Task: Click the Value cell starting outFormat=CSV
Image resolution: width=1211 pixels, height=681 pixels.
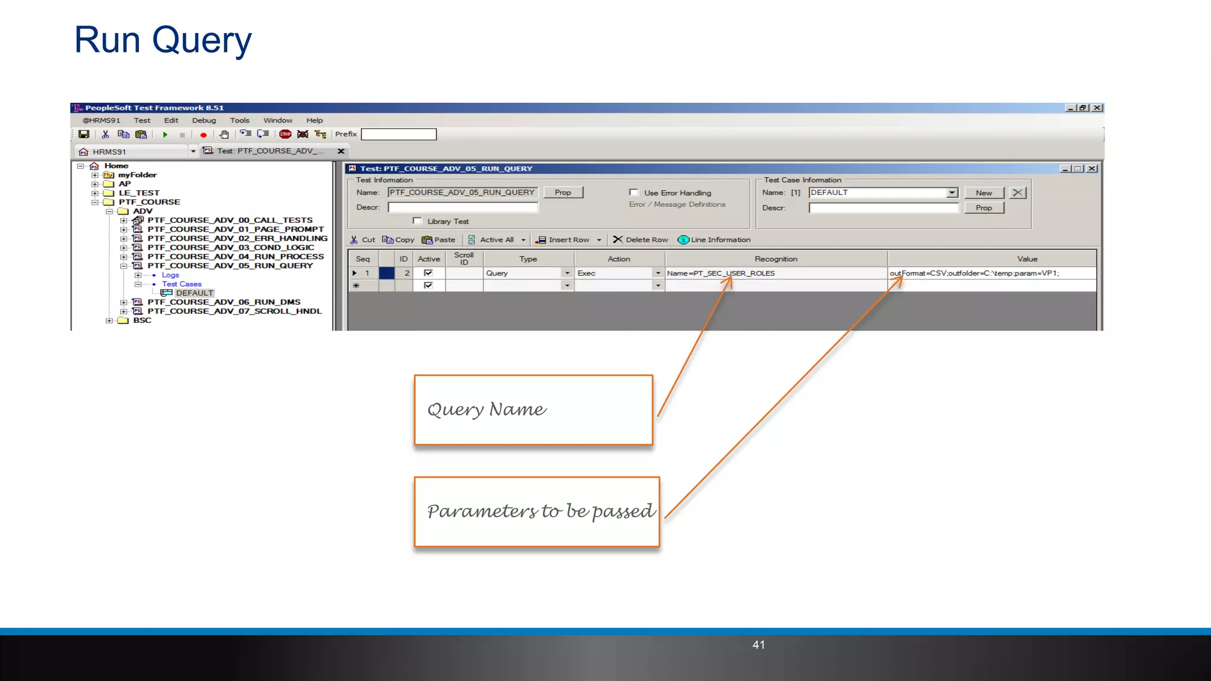Action: pyautogui.click(x=992, y=273)
